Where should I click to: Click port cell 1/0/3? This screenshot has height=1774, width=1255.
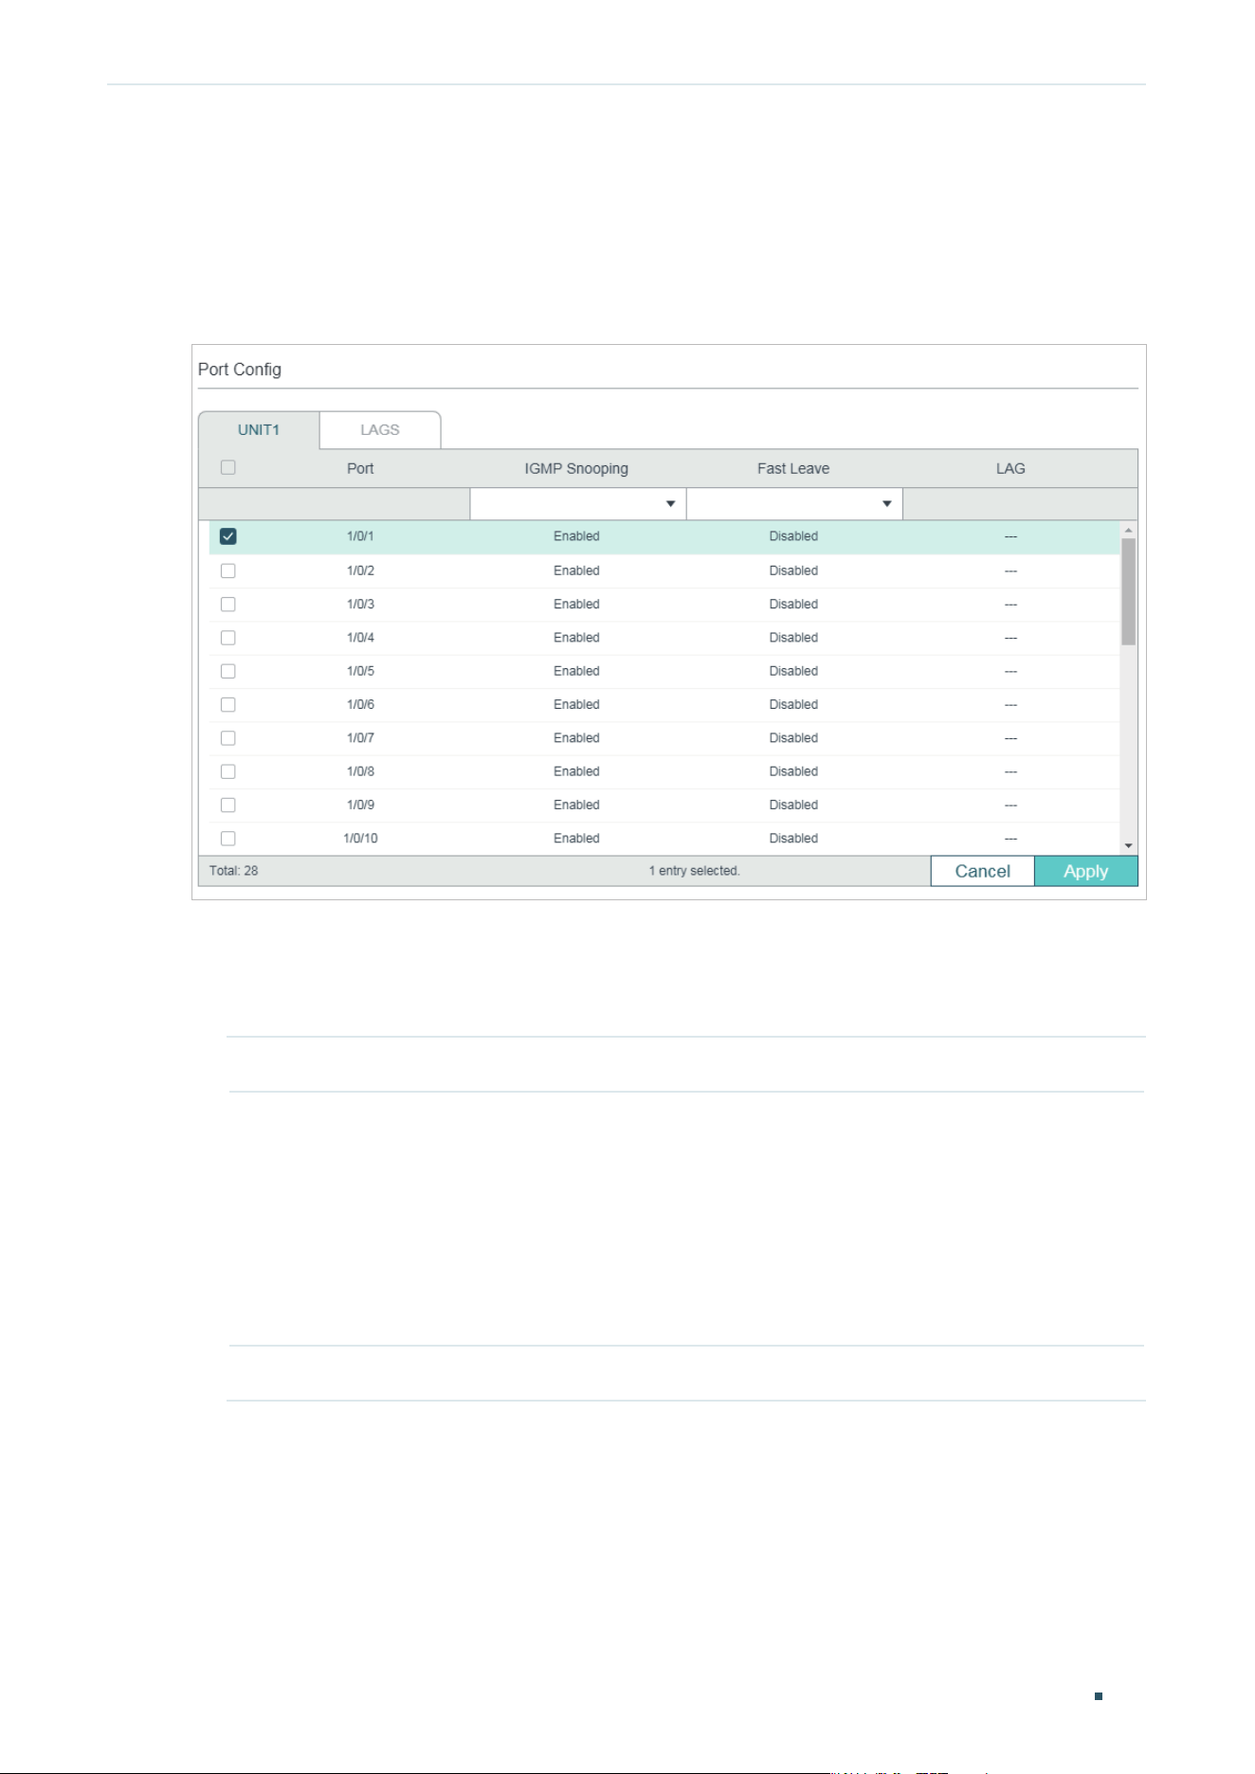[x=360, y=604]
